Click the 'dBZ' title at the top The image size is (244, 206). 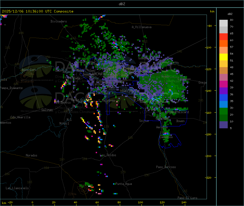pyautogui.click(x=122, y=4)
